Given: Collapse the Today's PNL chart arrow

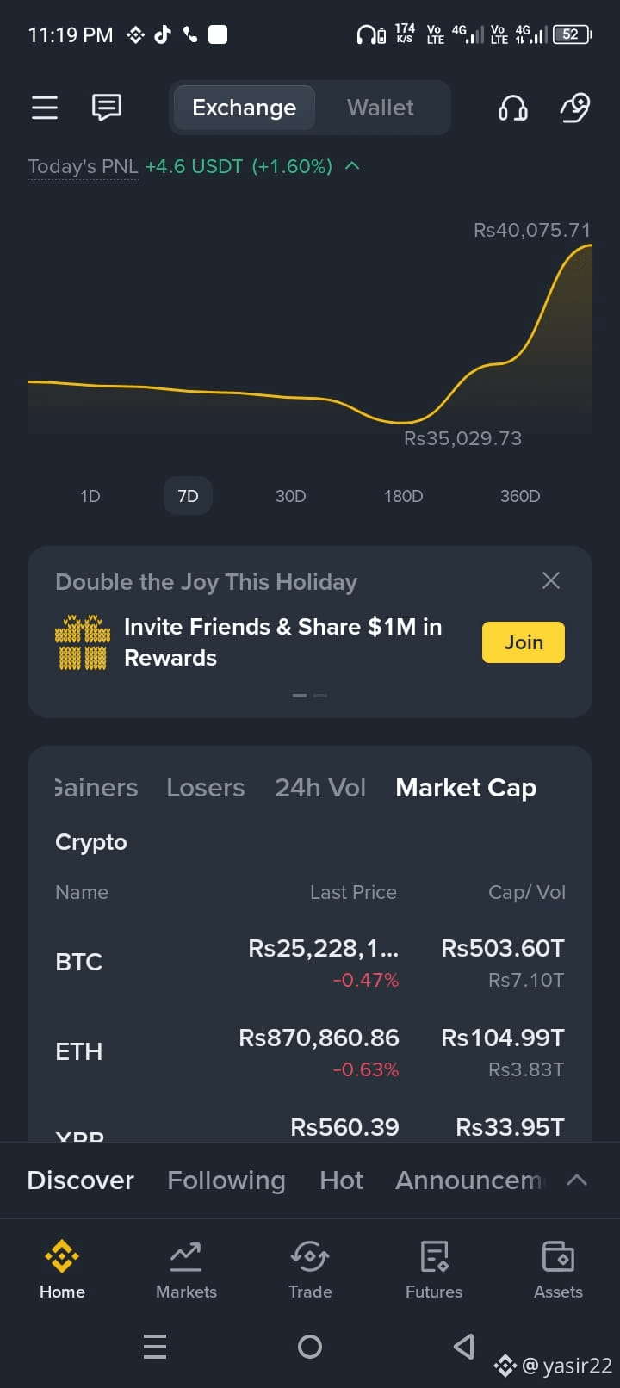Looking at the screenshot, I should click(x=351, y=165).
